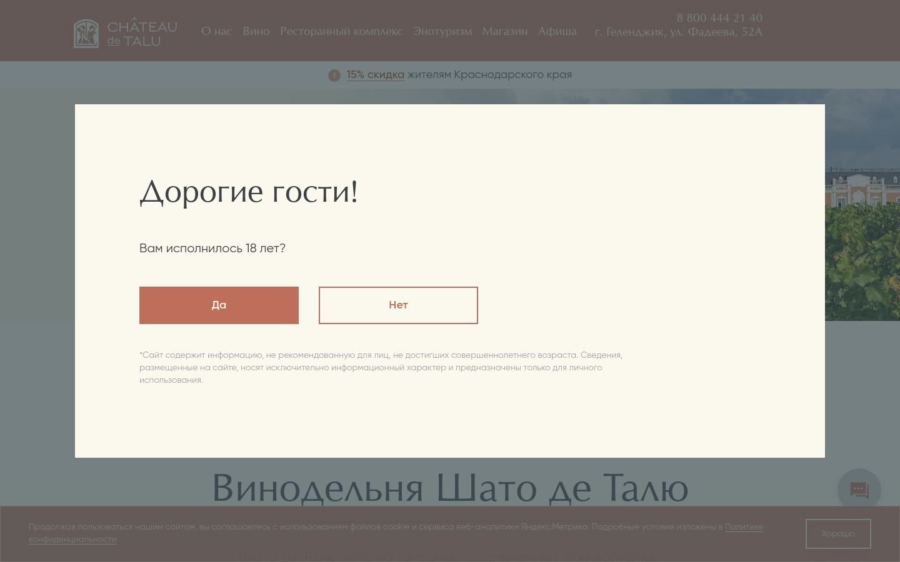Screen dimensions: 900x562
Task: Click the age disclaimer starting with *Сайт содержит
Action: (381, 367)
